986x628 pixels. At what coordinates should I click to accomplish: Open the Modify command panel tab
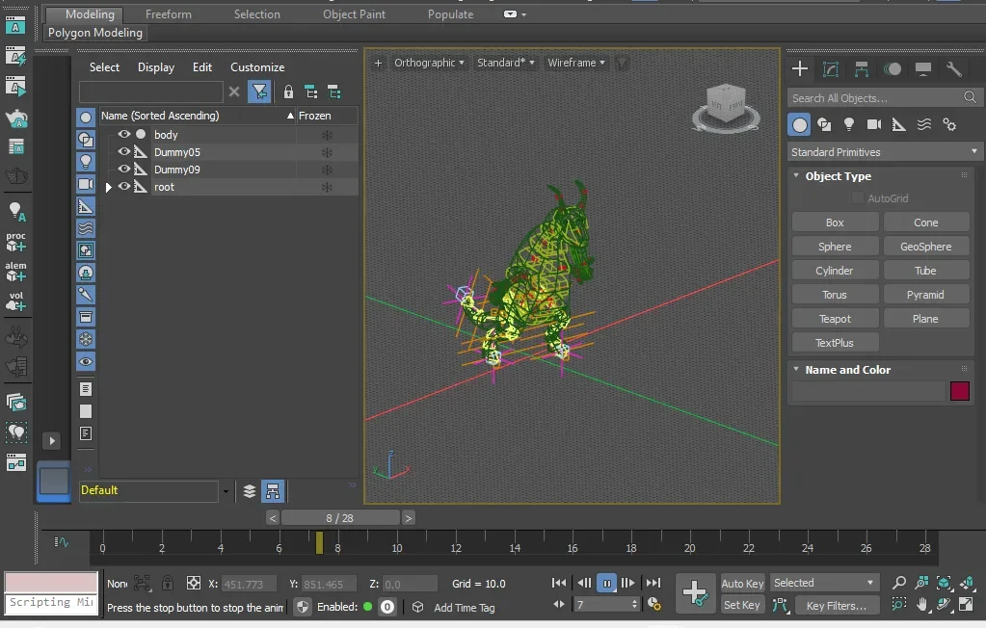831,69
